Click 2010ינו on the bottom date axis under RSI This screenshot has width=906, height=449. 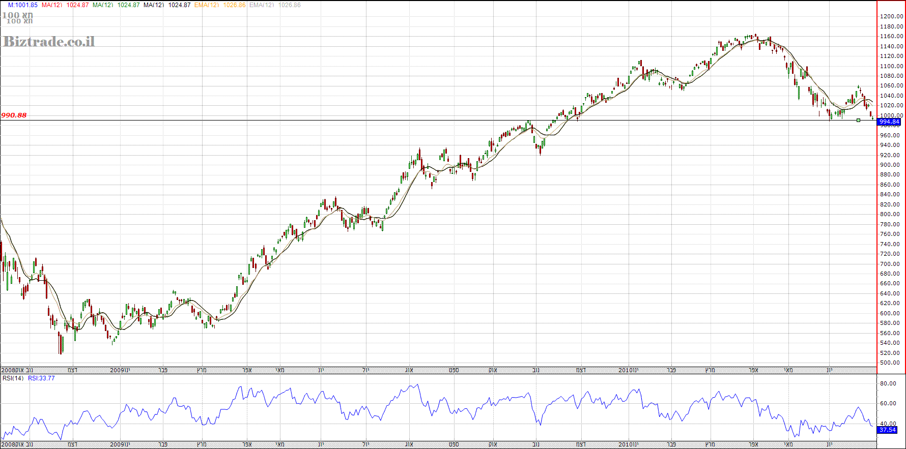(x=629, y=444)
